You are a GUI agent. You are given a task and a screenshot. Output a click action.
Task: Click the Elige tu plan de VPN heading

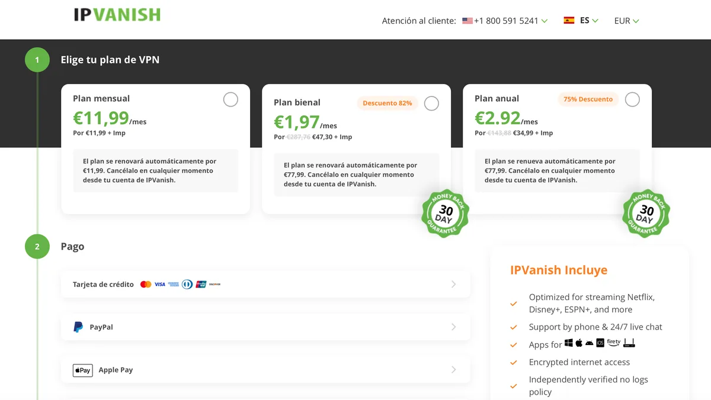[x=110, y=60]
